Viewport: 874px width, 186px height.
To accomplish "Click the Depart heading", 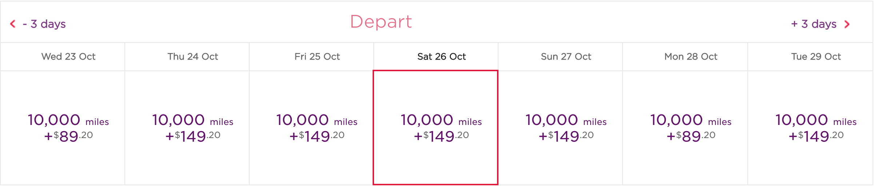I will pos(381,22).
